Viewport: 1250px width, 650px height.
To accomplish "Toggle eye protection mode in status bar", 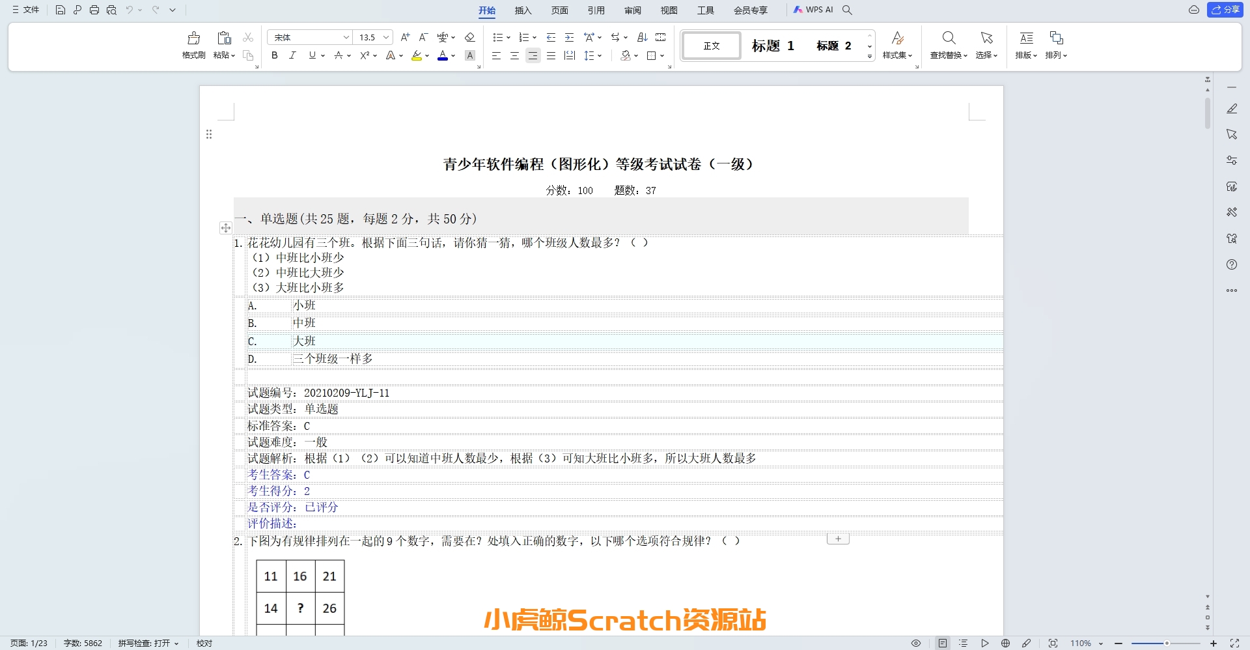I will [916, 643].
